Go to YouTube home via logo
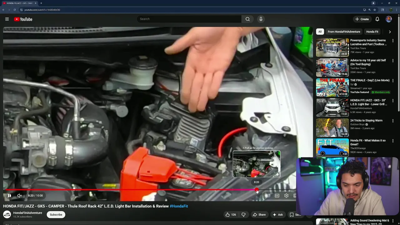This screenshot has height=225, width=400. [23, 19]
